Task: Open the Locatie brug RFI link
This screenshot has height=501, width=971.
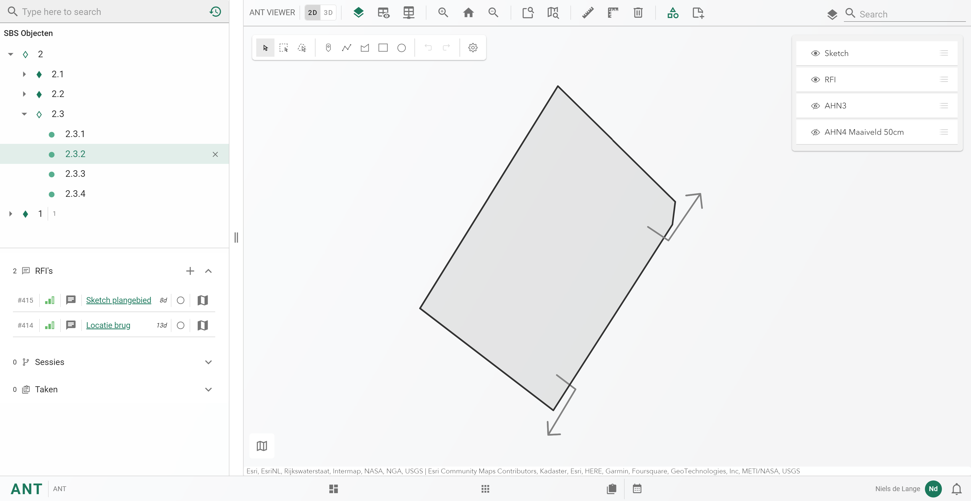Action: coord(108,325)
